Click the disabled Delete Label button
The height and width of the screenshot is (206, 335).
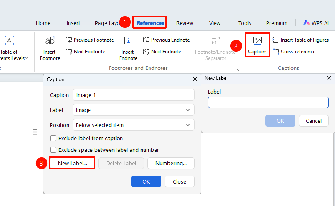(x=121, y=163)
